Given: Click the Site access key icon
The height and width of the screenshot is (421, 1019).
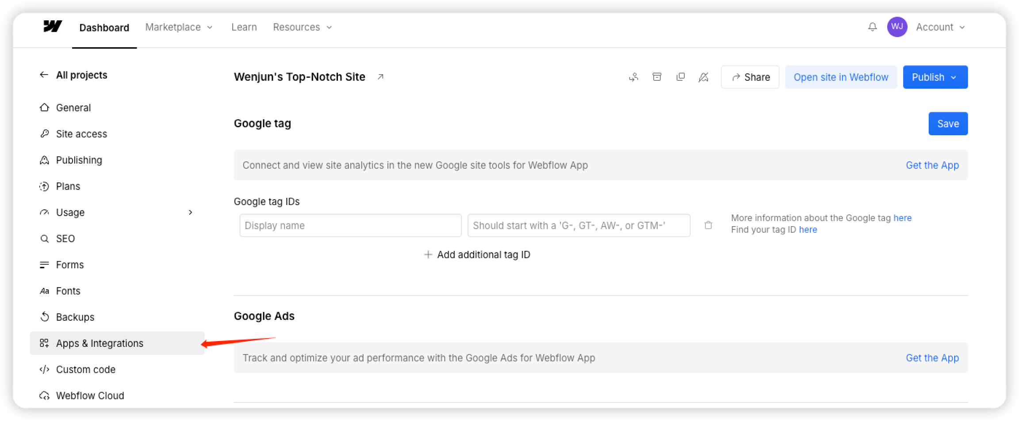Looking at the screenshot, I should click(44, 133).
